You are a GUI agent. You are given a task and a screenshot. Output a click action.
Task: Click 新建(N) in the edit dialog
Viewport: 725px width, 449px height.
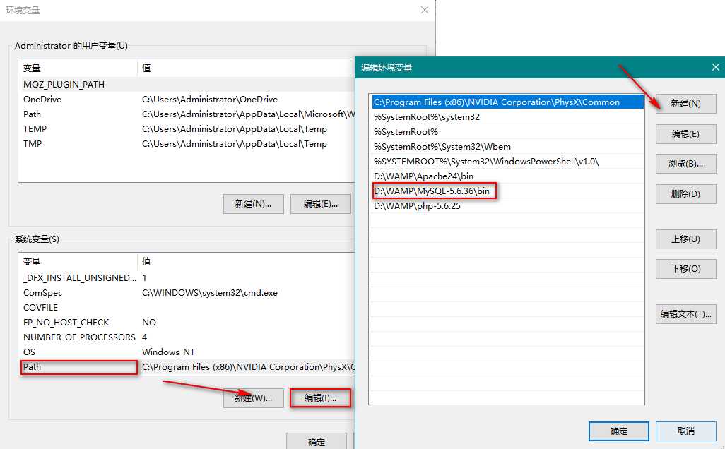click(685, 104)
